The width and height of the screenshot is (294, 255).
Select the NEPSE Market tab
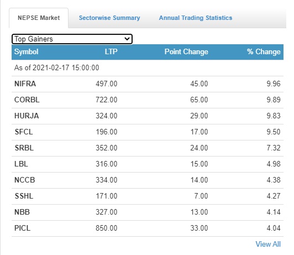coord(39,18)
